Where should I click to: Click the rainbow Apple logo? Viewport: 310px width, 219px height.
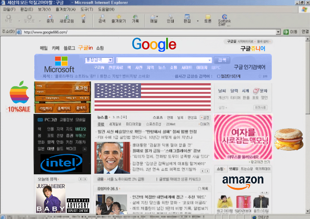point(19,92)
